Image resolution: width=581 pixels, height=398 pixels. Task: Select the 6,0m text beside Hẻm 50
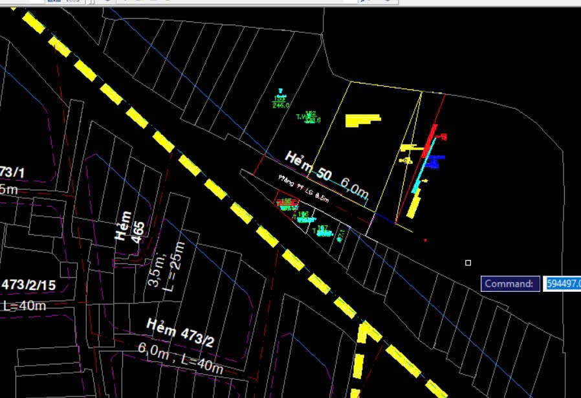click(355, 188)
